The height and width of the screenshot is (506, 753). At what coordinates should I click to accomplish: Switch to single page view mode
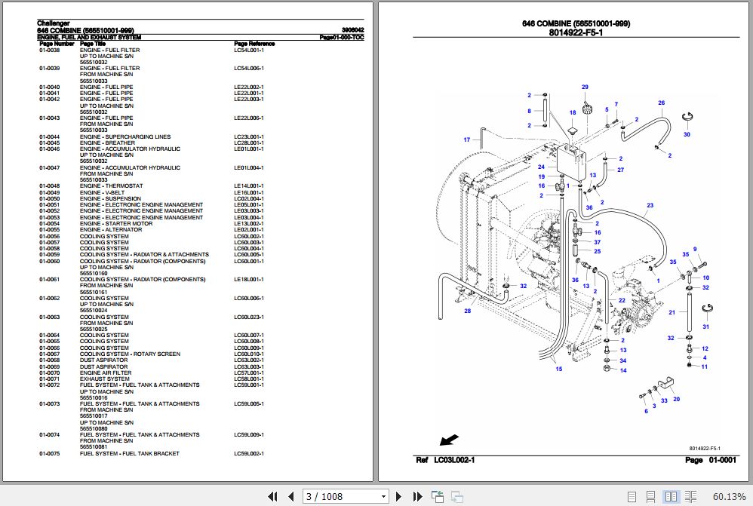(x=632, y=496)
